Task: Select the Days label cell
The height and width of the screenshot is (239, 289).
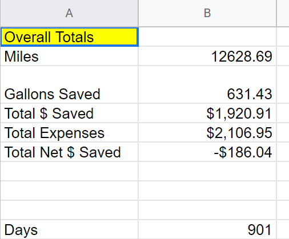Action: pyautogui.click(x=69, y=229)
